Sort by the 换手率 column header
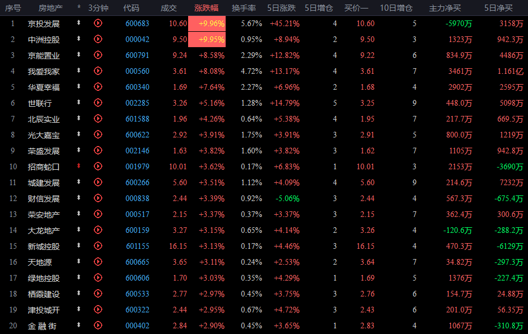This screenshot has width=528, height=334. [x=243, y=8]
